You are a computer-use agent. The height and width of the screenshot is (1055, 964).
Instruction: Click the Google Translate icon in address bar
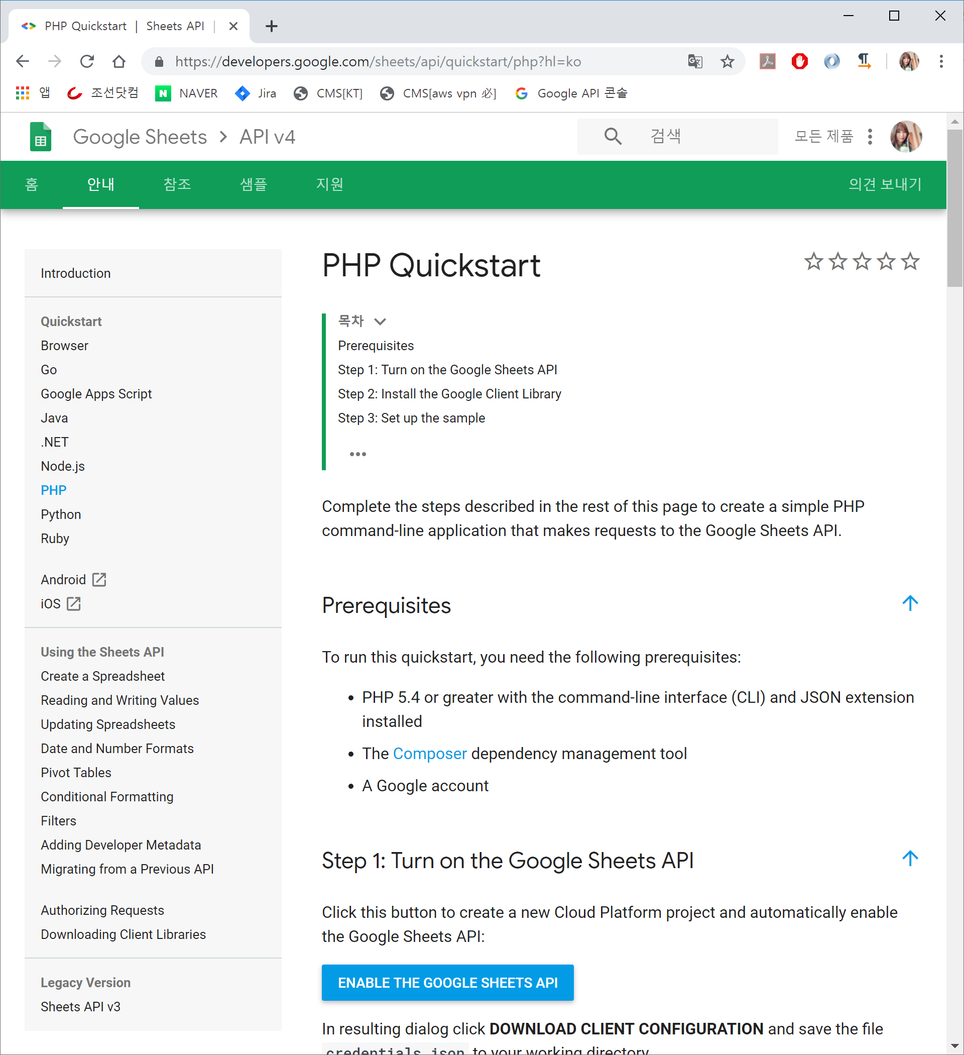click(x=694, y=62)
